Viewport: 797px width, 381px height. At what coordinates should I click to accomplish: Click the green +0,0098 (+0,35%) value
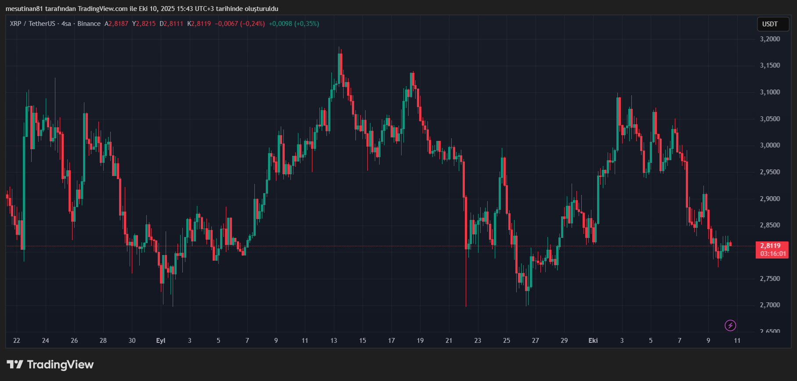(x=294, y=24)
